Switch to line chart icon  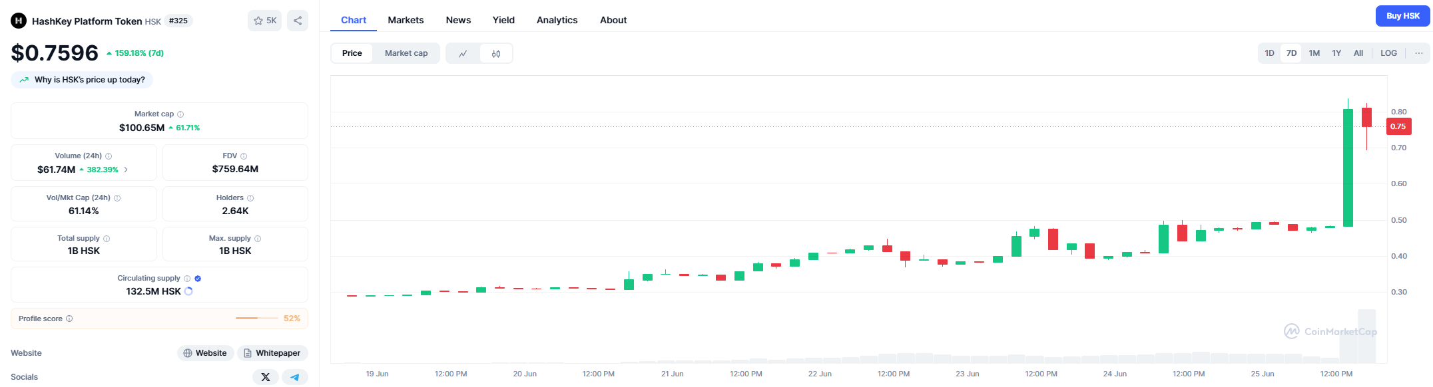[463, 53]
